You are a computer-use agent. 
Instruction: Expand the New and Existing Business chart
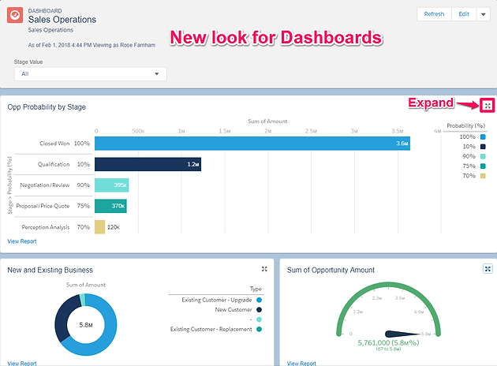tap(264, 269)
